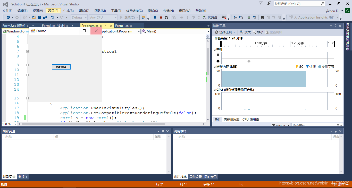The width and height of the screenshot is (352, 188).
Task: Zoom in (放大) the diagnostic timeline
Action: tap(245, 32)
